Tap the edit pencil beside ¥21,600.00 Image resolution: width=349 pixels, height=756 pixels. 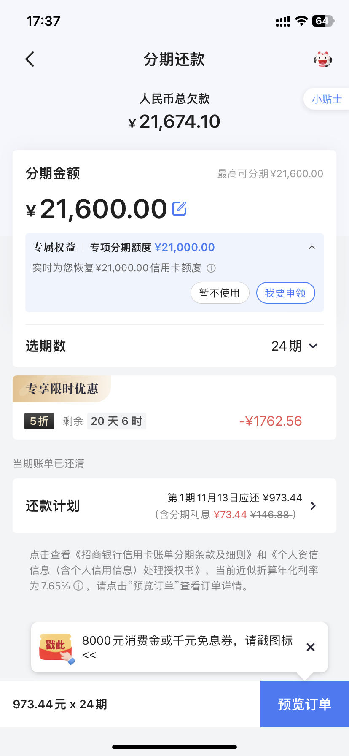(x=179, y=208)
